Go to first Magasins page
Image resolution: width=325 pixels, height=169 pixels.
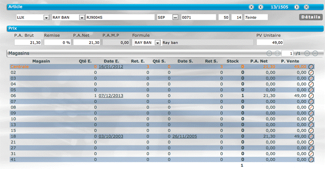(x=269, y=53)
